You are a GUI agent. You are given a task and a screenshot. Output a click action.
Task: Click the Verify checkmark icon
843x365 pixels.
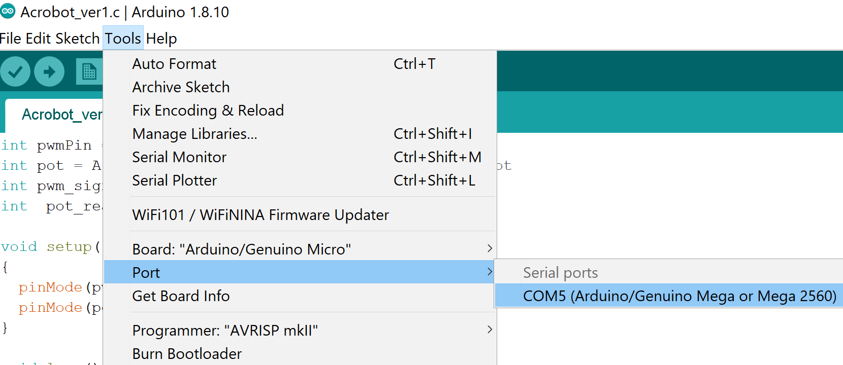pos(15,71)
